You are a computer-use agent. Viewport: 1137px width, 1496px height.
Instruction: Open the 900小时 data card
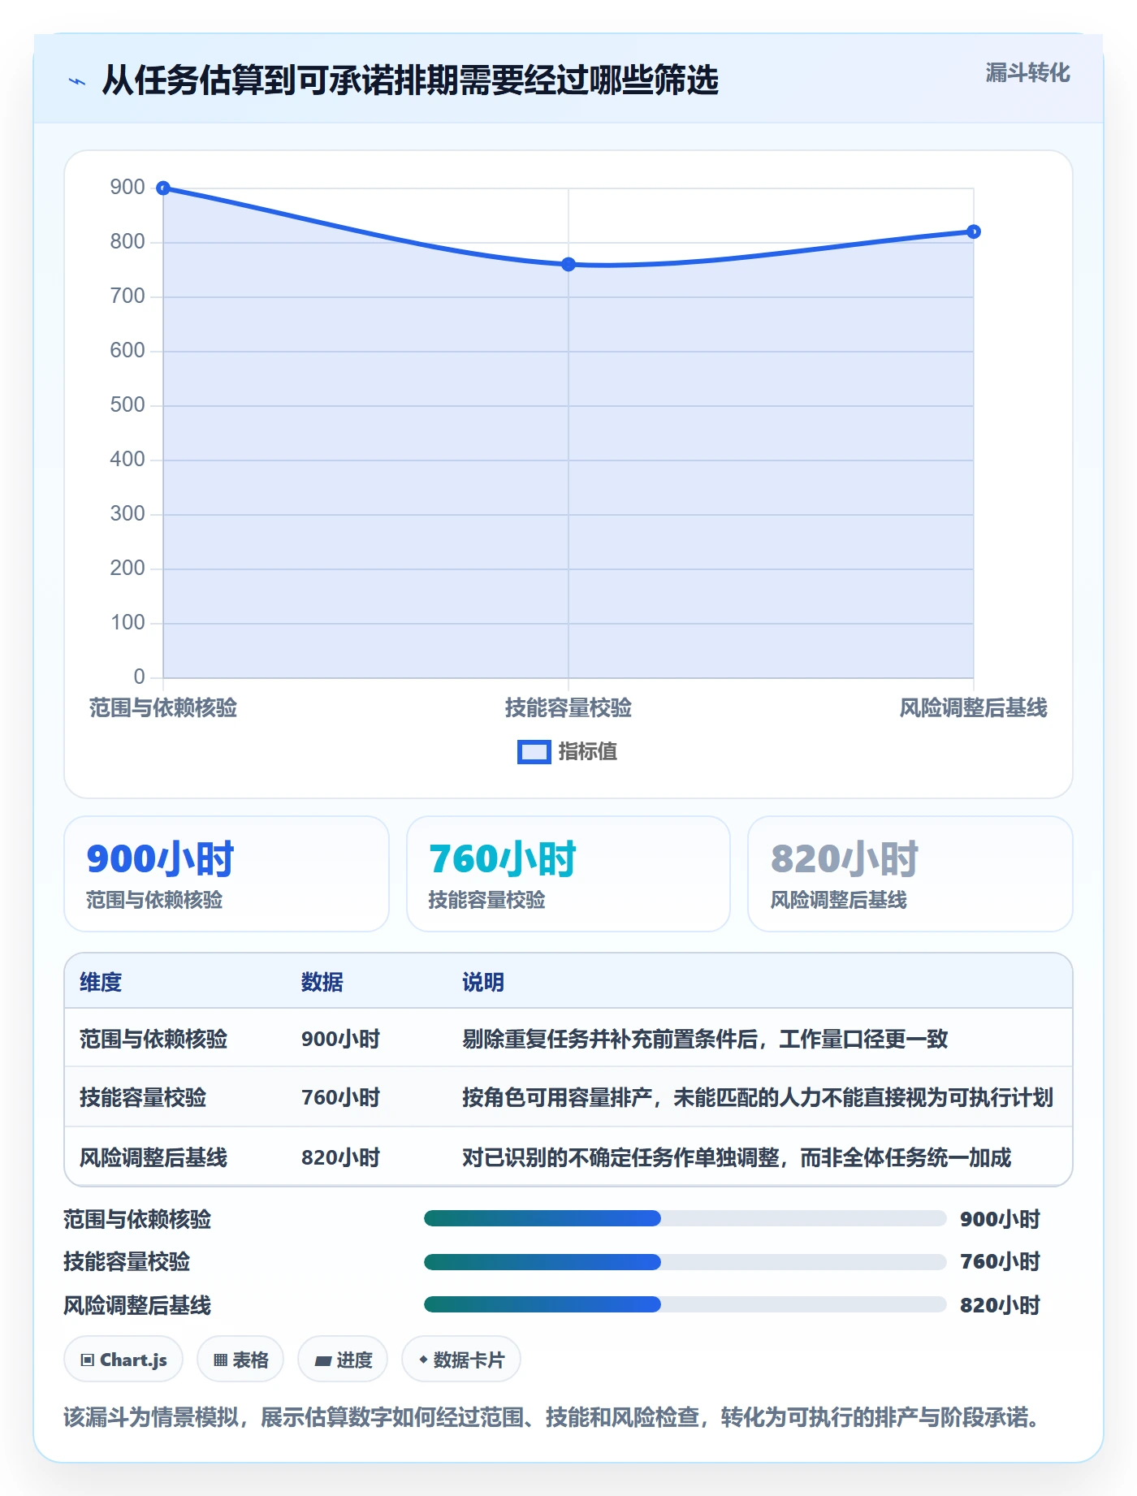coord(227,874)
